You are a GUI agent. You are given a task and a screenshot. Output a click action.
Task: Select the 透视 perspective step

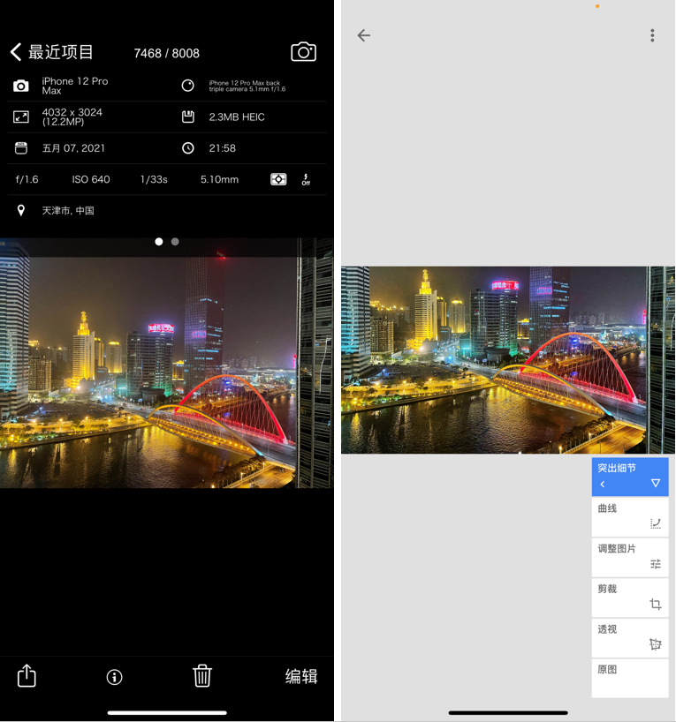629,637
